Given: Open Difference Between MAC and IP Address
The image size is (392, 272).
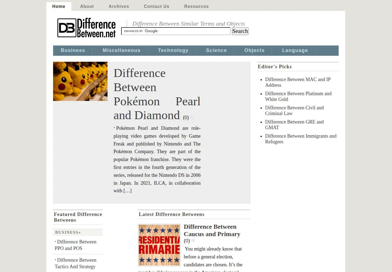Looking at the screenshot, I should point(298,82).
